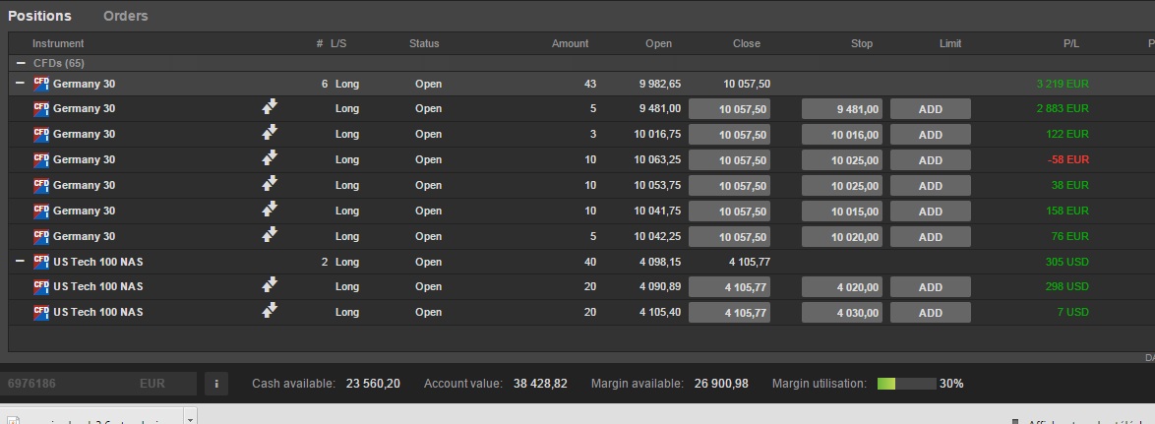Select the Positions tab
Screen dimensions: 1155x424
point(39,16)
